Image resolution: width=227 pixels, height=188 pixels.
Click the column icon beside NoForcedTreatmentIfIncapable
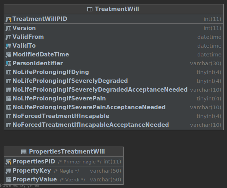click(8, 116)
